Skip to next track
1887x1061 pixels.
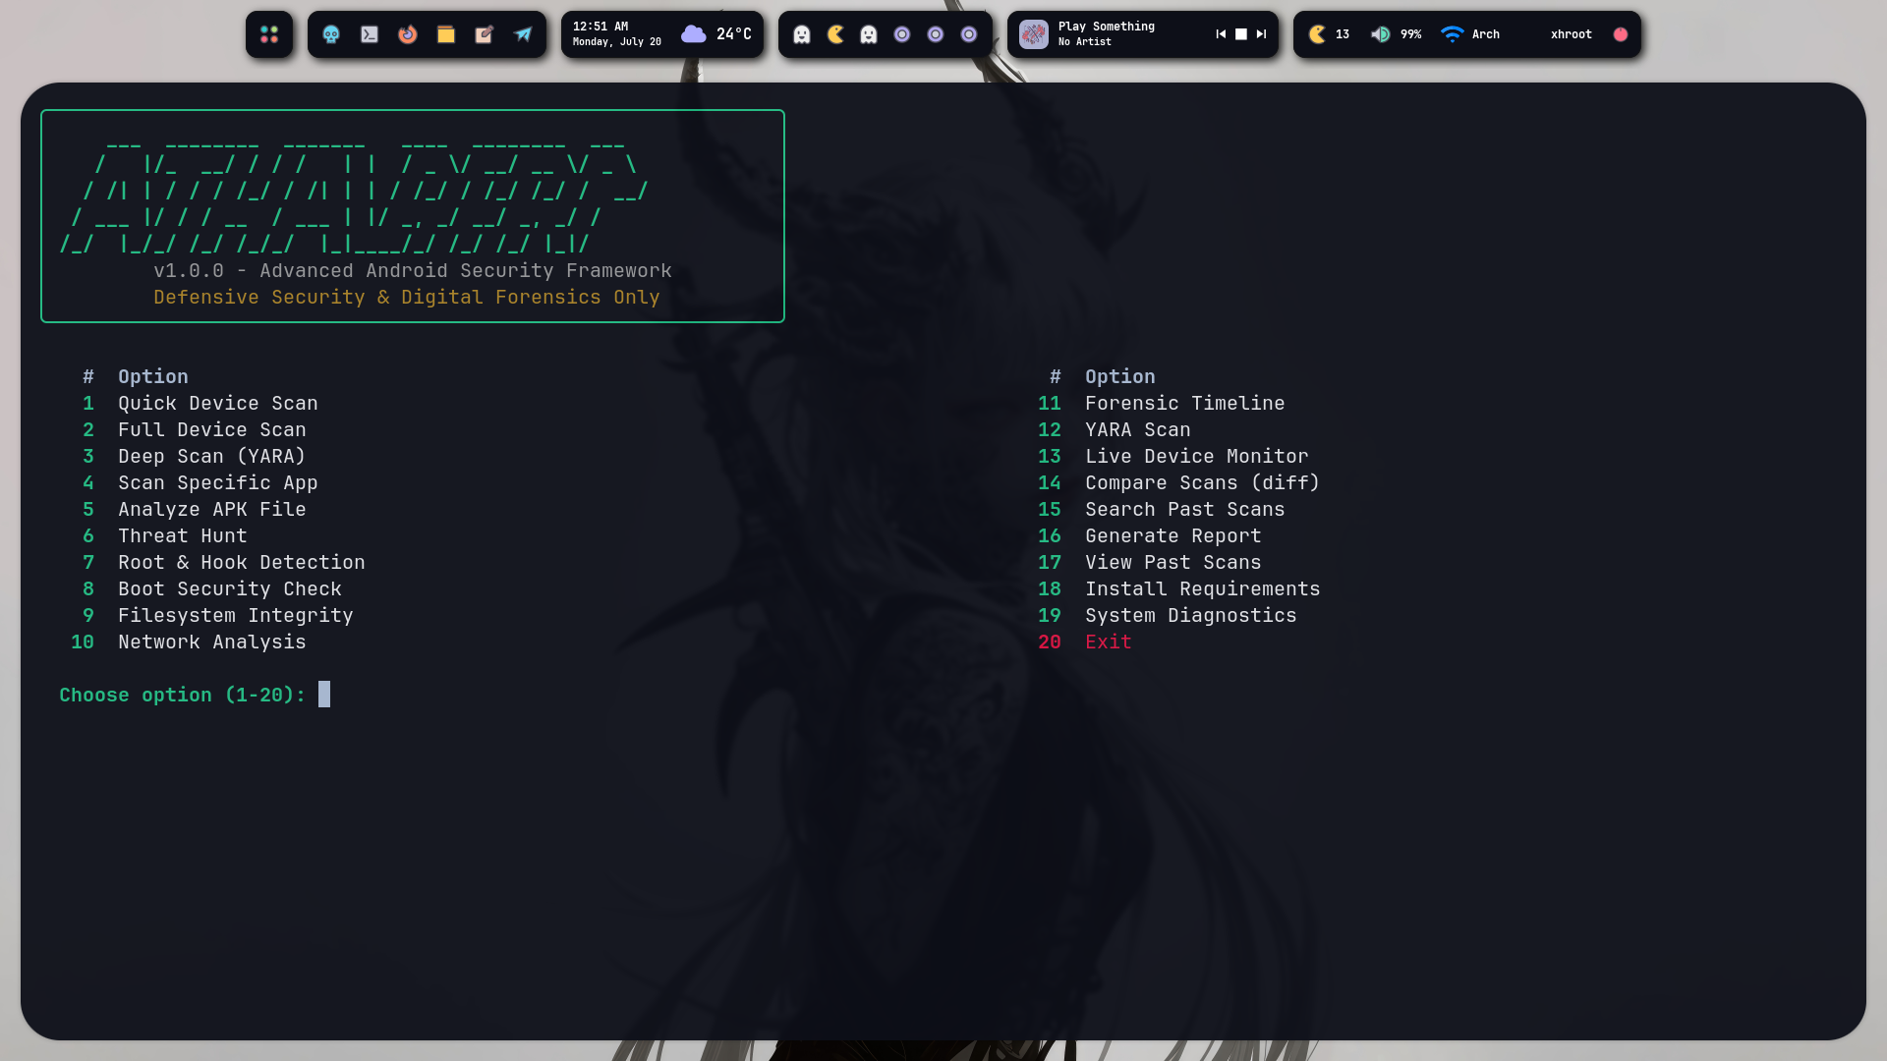click(1261, 34)
